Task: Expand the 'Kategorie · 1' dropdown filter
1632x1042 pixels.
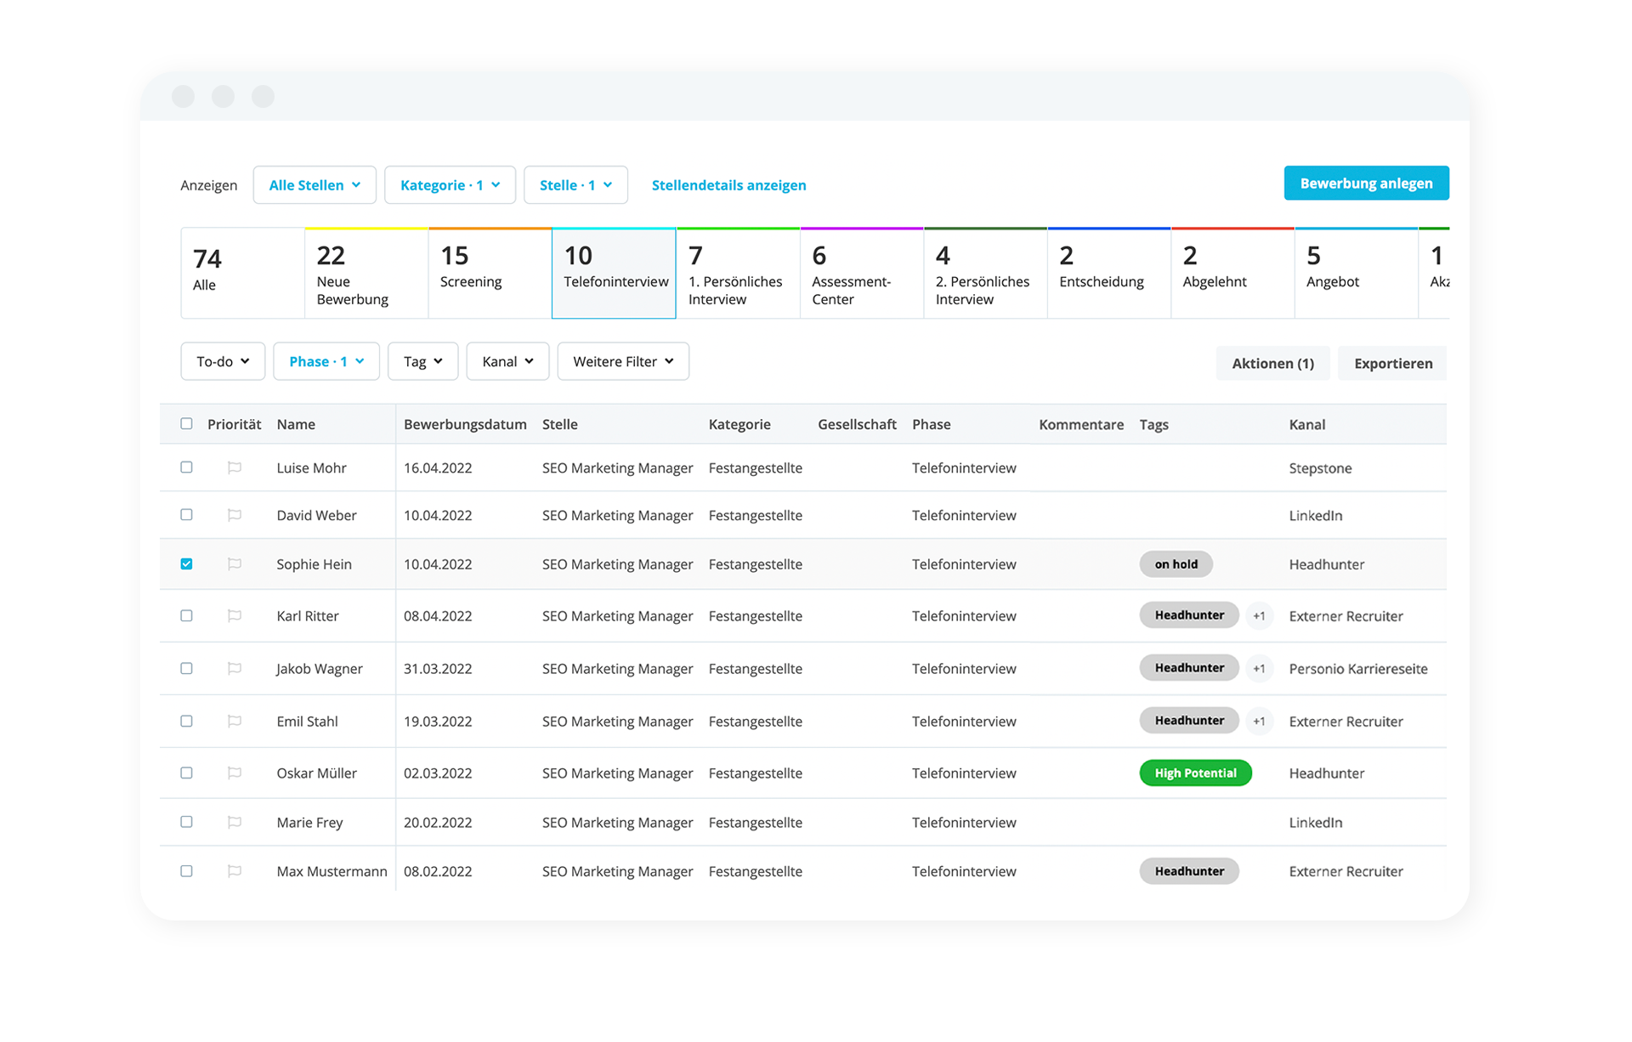Action: 450,184
